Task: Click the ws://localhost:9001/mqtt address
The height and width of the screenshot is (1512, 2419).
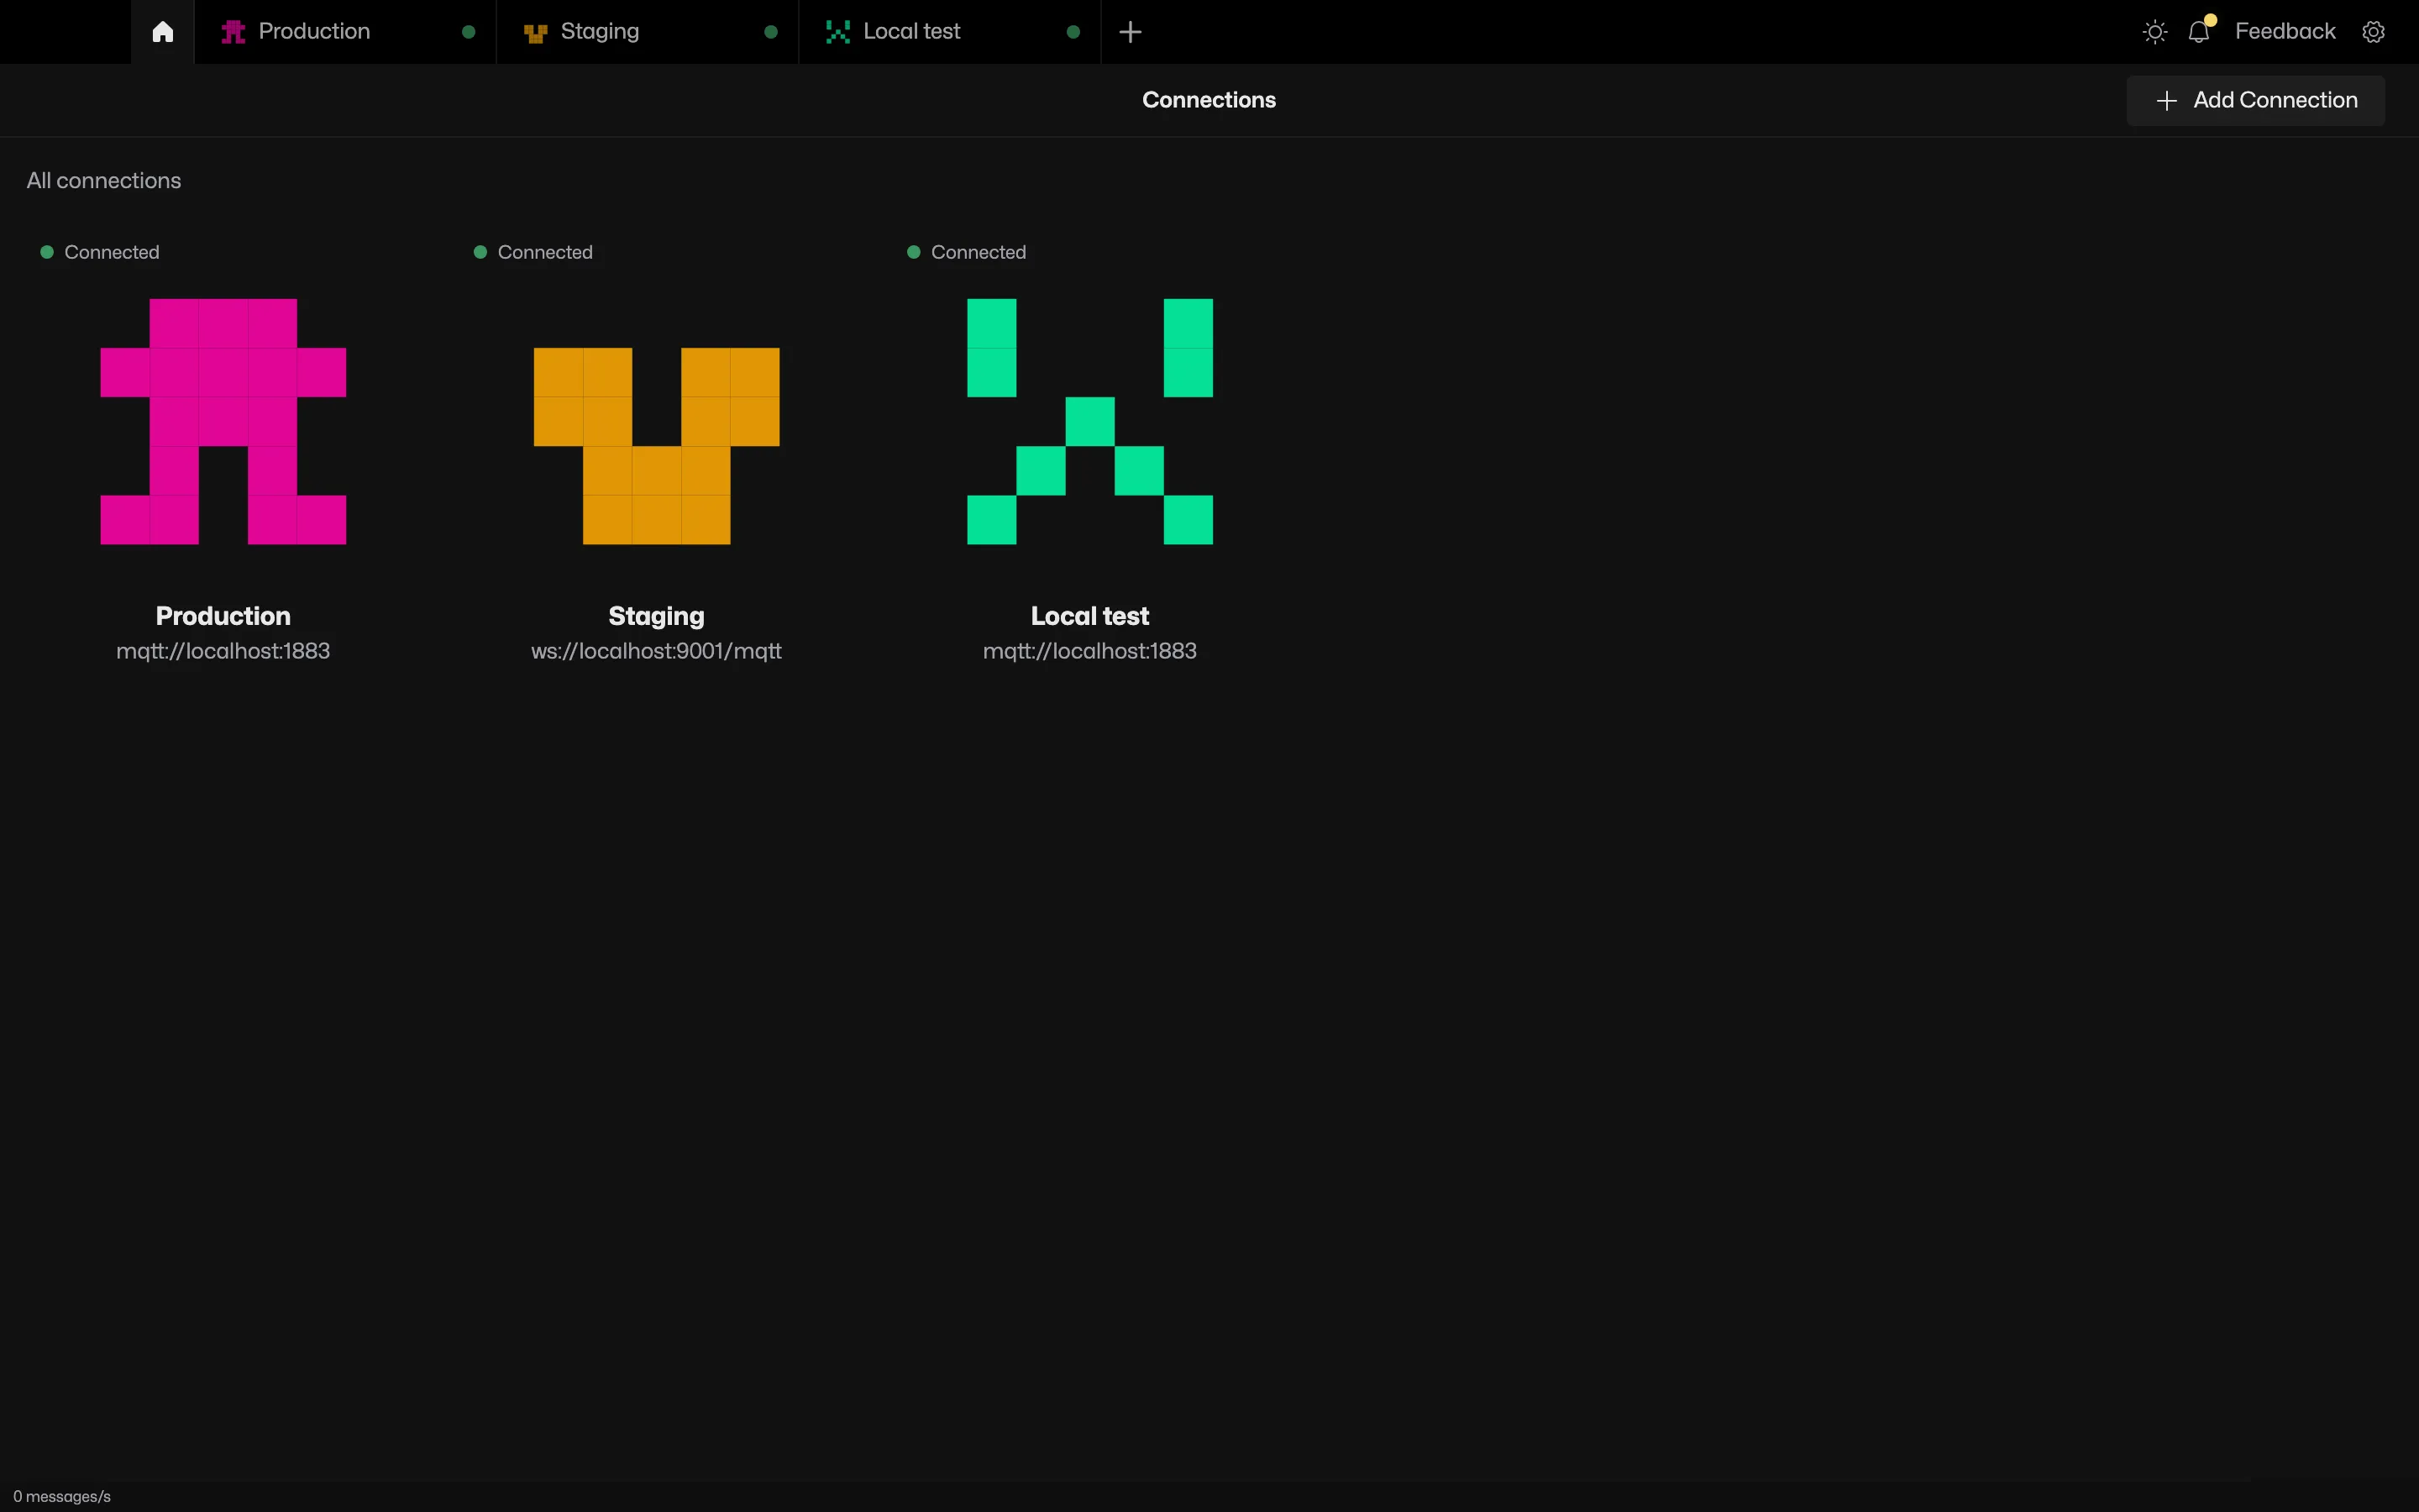Action: 657,651
